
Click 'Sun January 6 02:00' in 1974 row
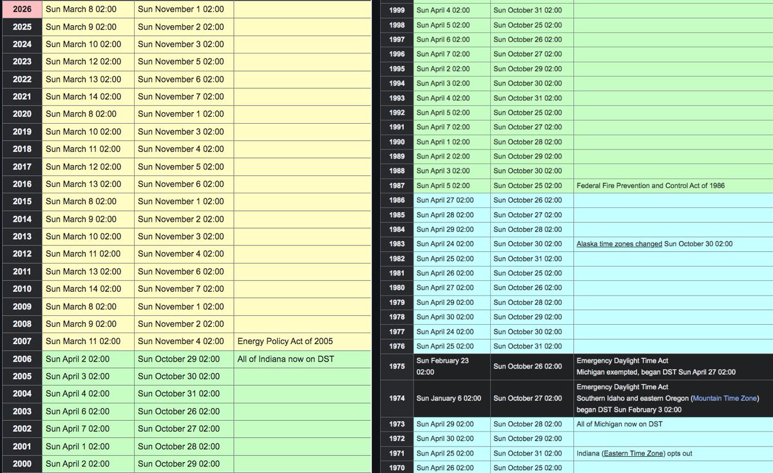(x=449, y=398)
